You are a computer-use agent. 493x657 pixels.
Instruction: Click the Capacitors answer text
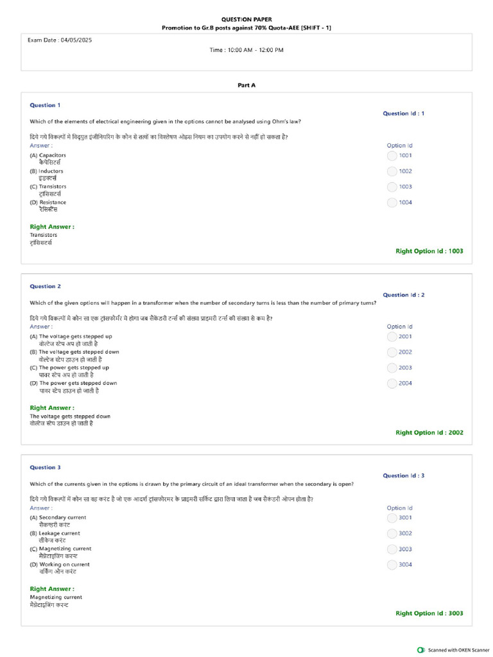[53, 155]
